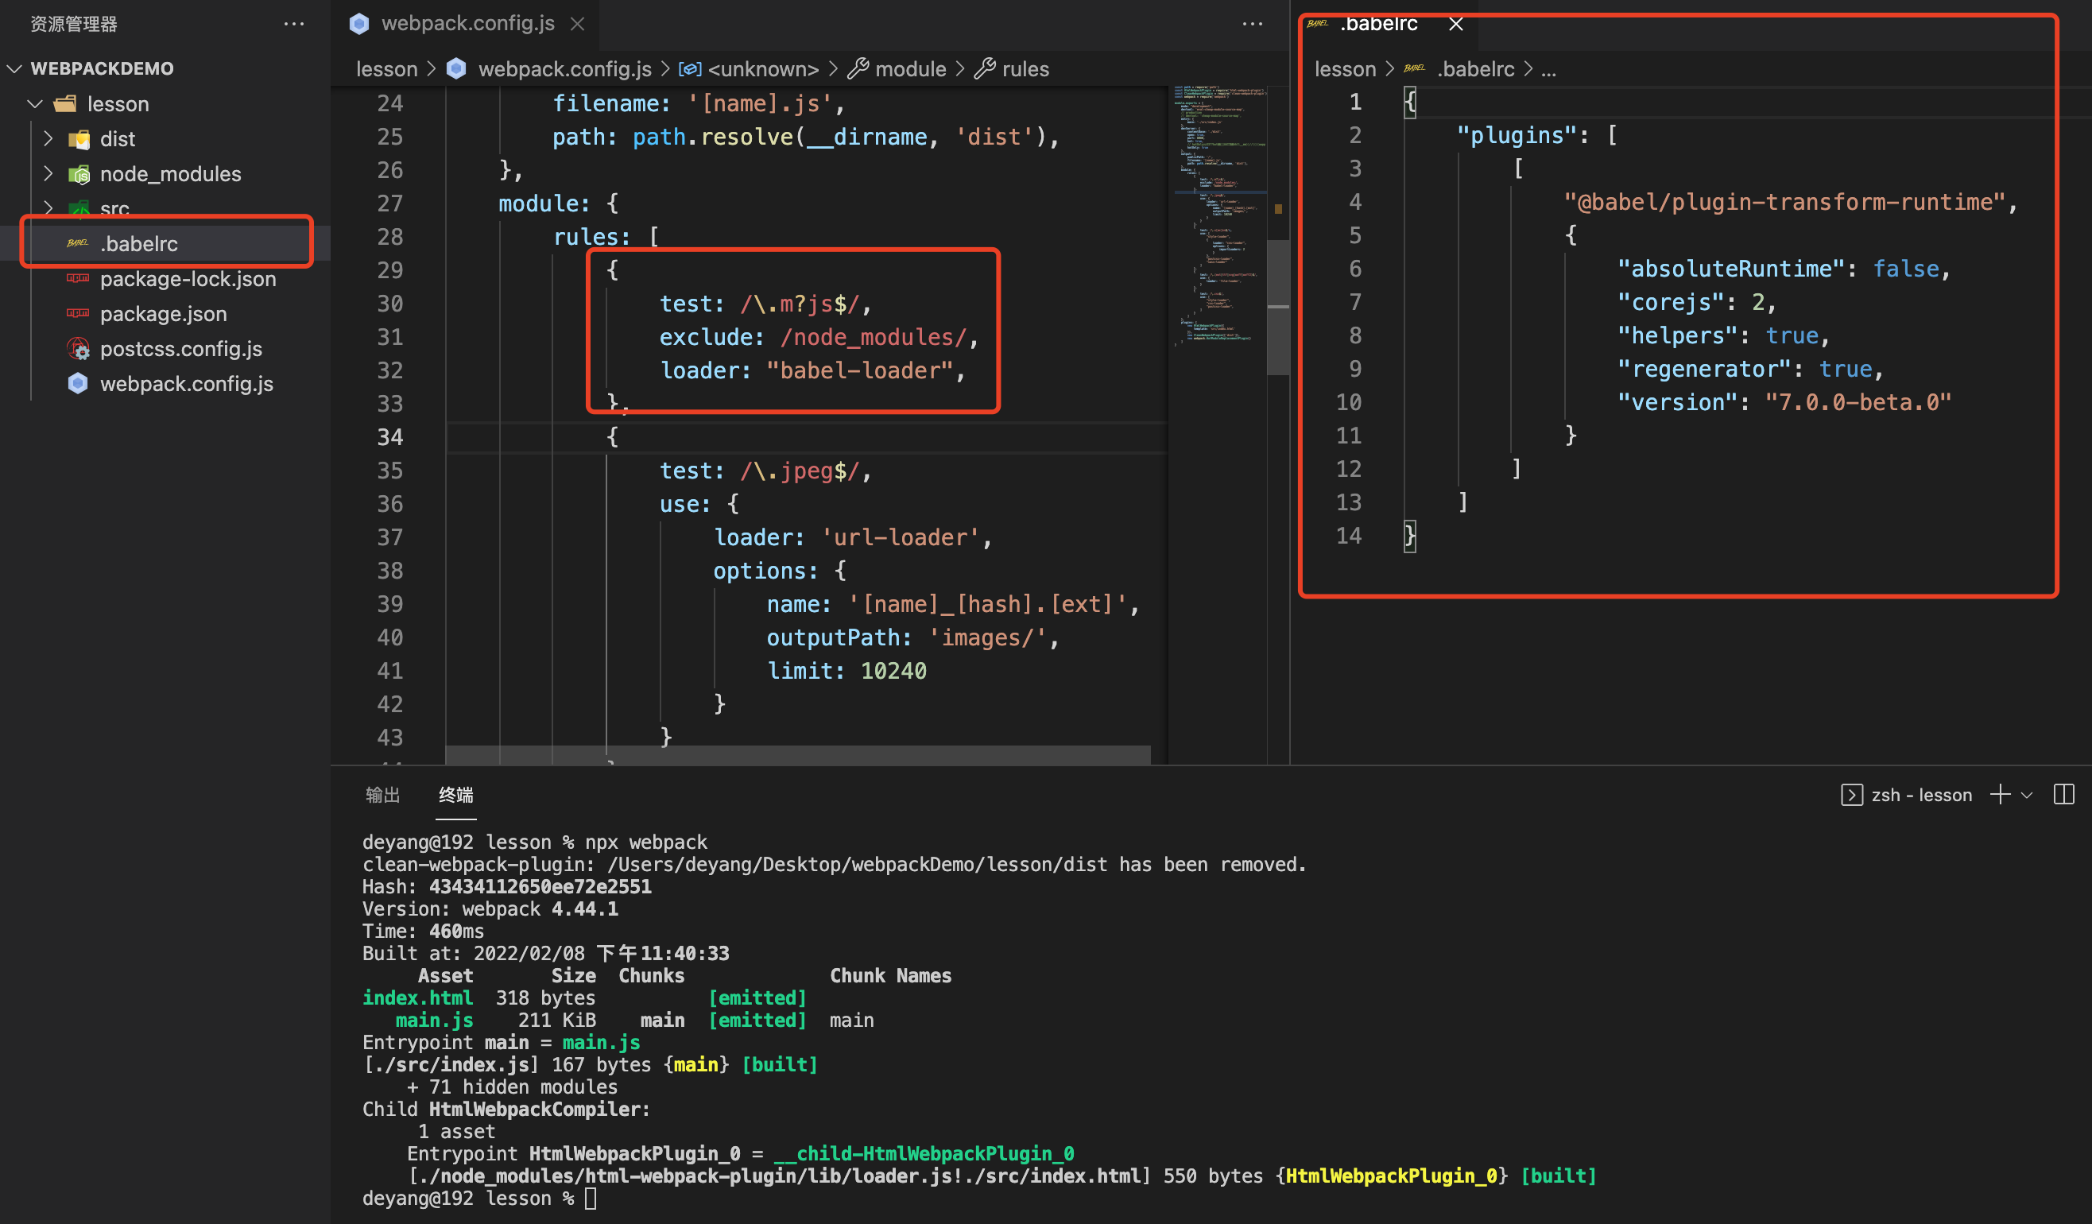Screen dimensions: 2092x1224
Task: Click the webpack icon on the editor tab
Action: (x=358, y=23)
